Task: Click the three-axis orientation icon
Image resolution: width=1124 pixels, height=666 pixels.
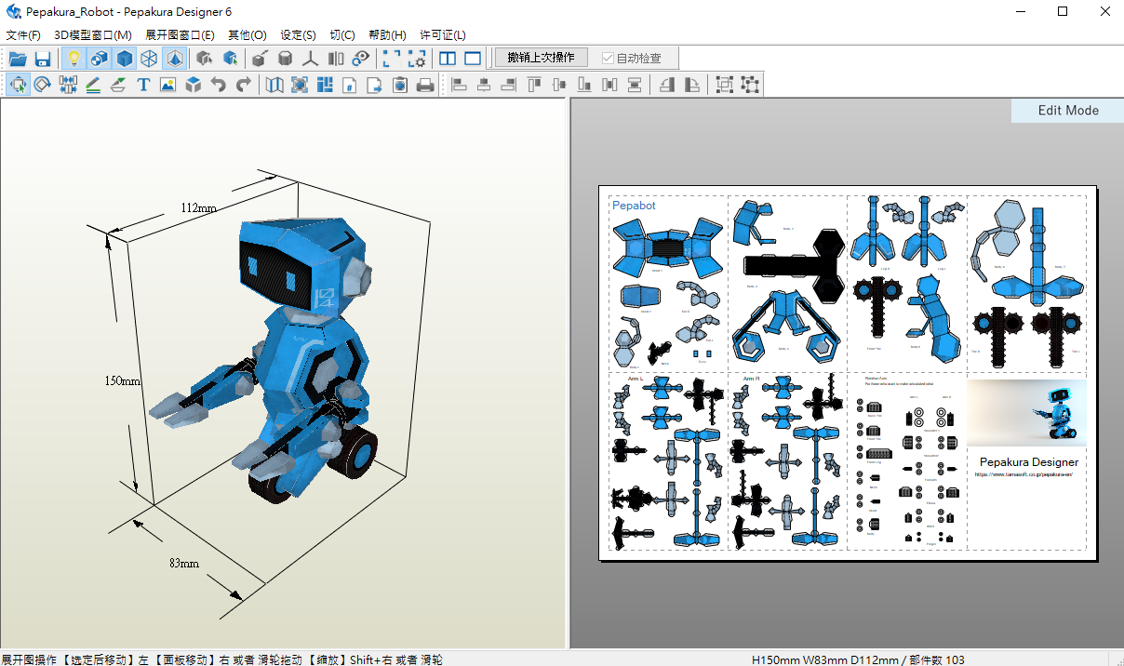Action: point(311,59)
